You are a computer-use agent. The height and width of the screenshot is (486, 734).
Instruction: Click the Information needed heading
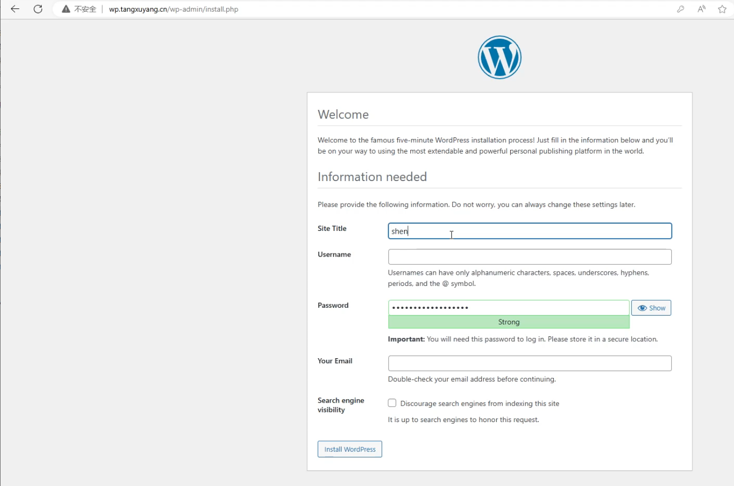pos(372,177)
